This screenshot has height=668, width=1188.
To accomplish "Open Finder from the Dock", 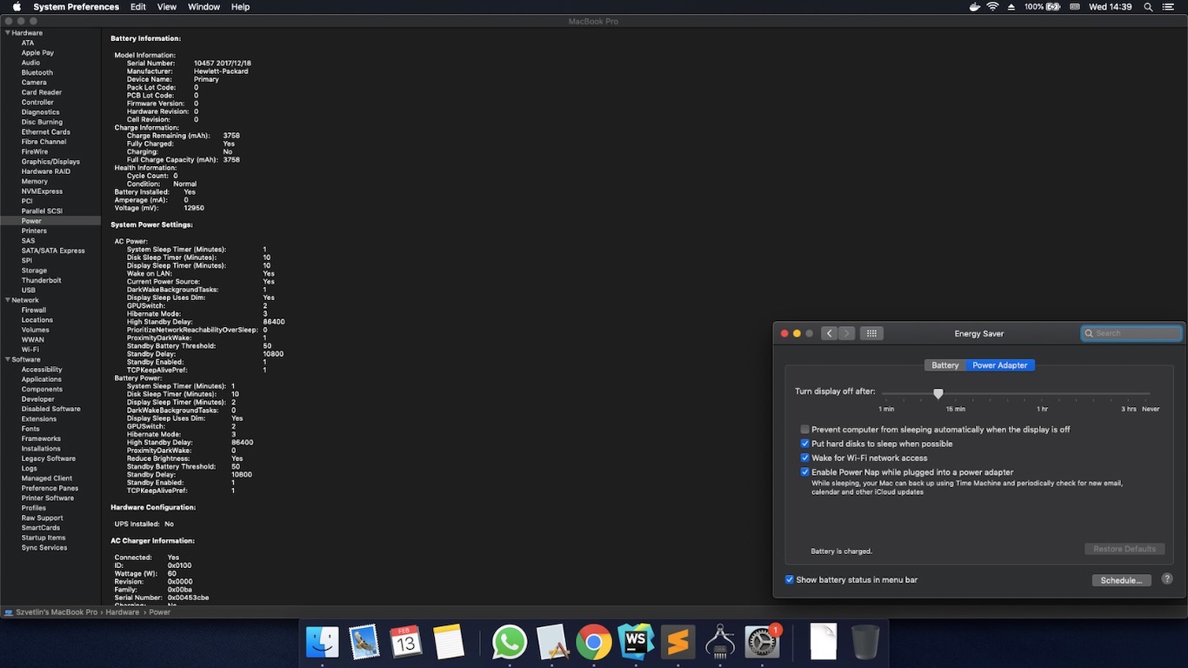I will [x=323, y=643].
